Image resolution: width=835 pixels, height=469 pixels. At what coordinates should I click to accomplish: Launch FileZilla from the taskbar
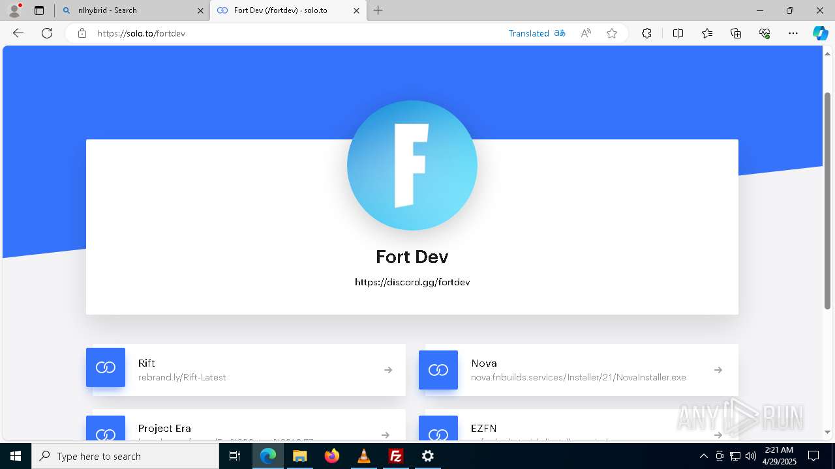[396, 456]
